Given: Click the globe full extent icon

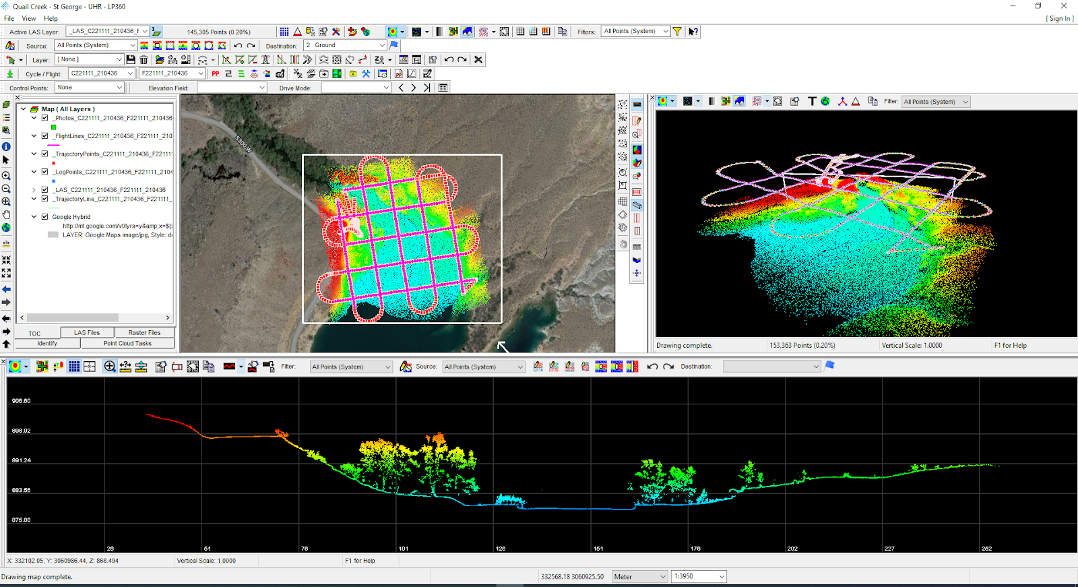Looking at the screenshot, I should point(6,228).
